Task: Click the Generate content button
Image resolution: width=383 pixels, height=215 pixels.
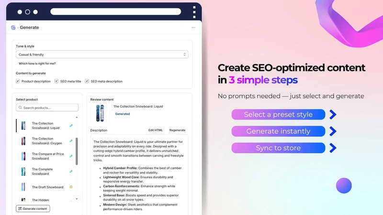Action: 33,209
